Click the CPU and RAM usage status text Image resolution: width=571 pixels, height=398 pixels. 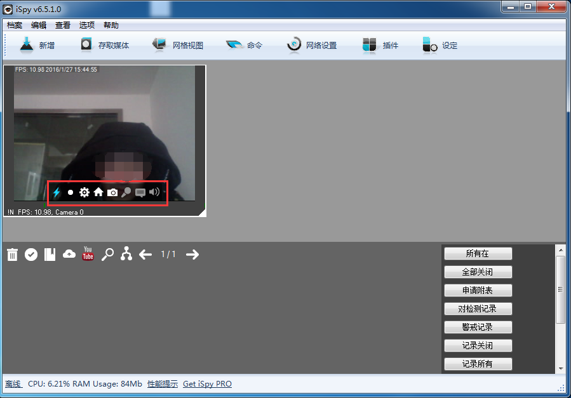click(x=85, y=384)
